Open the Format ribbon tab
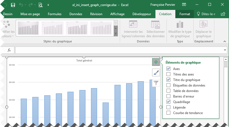 (x=185, y=14)
